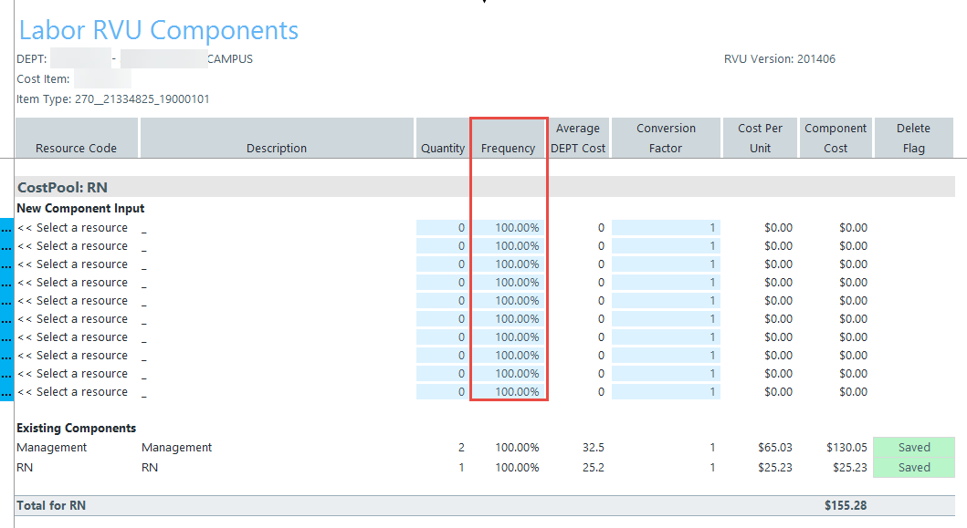Edit Quantity field in first new component row
The width and height of the screenshot is (967, 528).
(442, 228)
